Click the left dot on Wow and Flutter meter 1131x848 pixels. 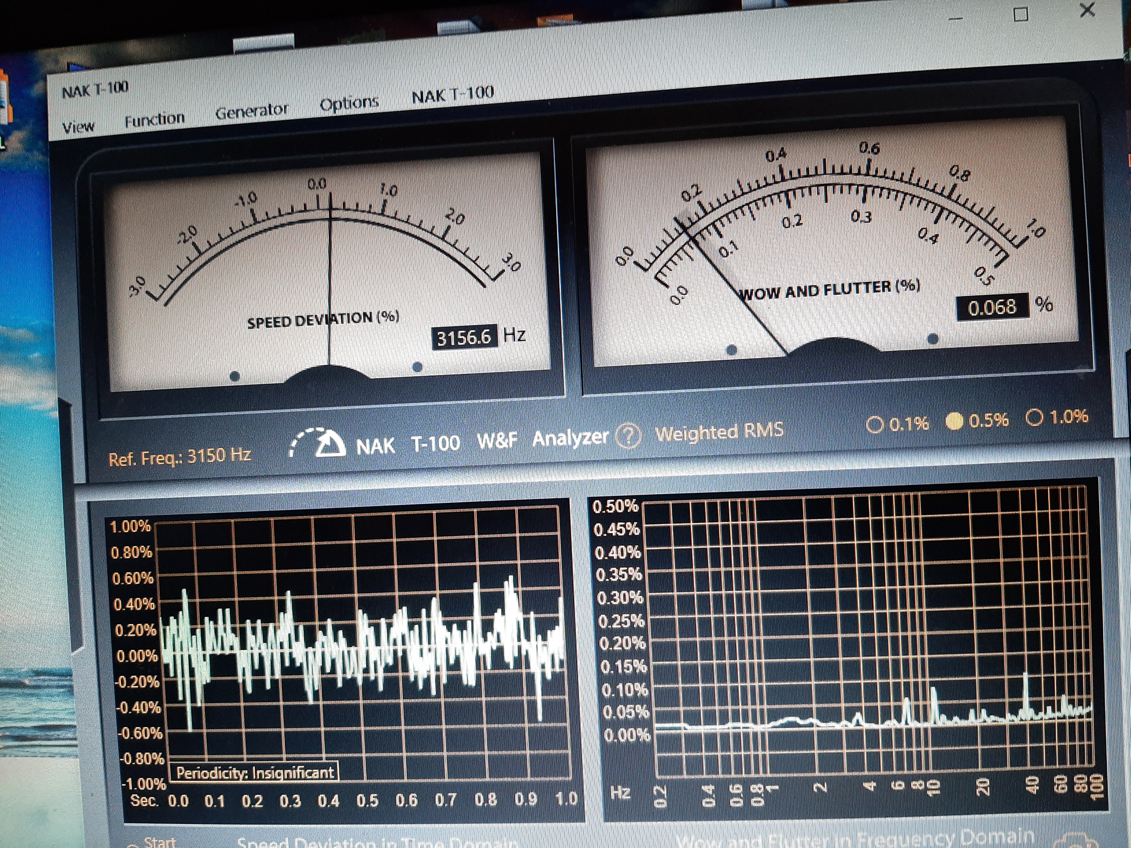pos(732,350)
